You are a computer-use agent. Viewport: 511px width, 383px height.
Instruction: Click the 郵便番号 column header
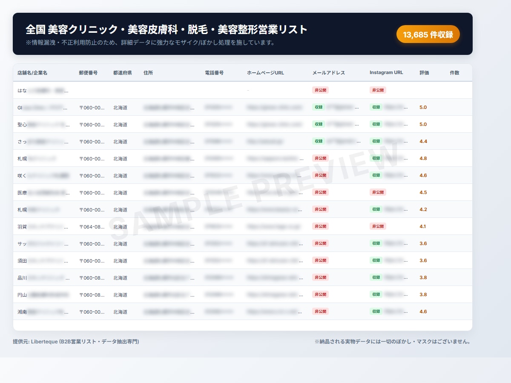click(x=88, y=73)
